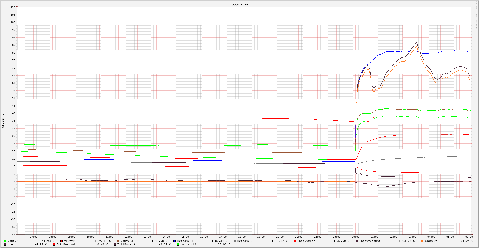Click the TillBorrhål legend color box
479x248 pixels.
point(115,244)
